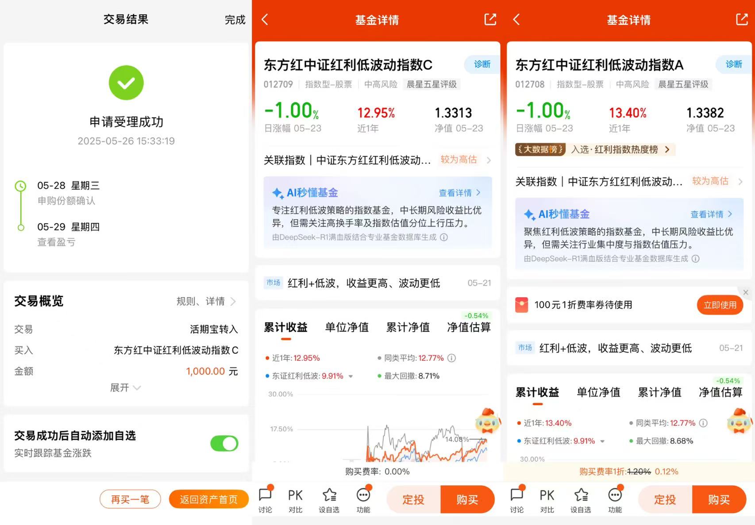
Task: Tap info icon after DeepSeek note, Fund A
Action: pos(696,259)
